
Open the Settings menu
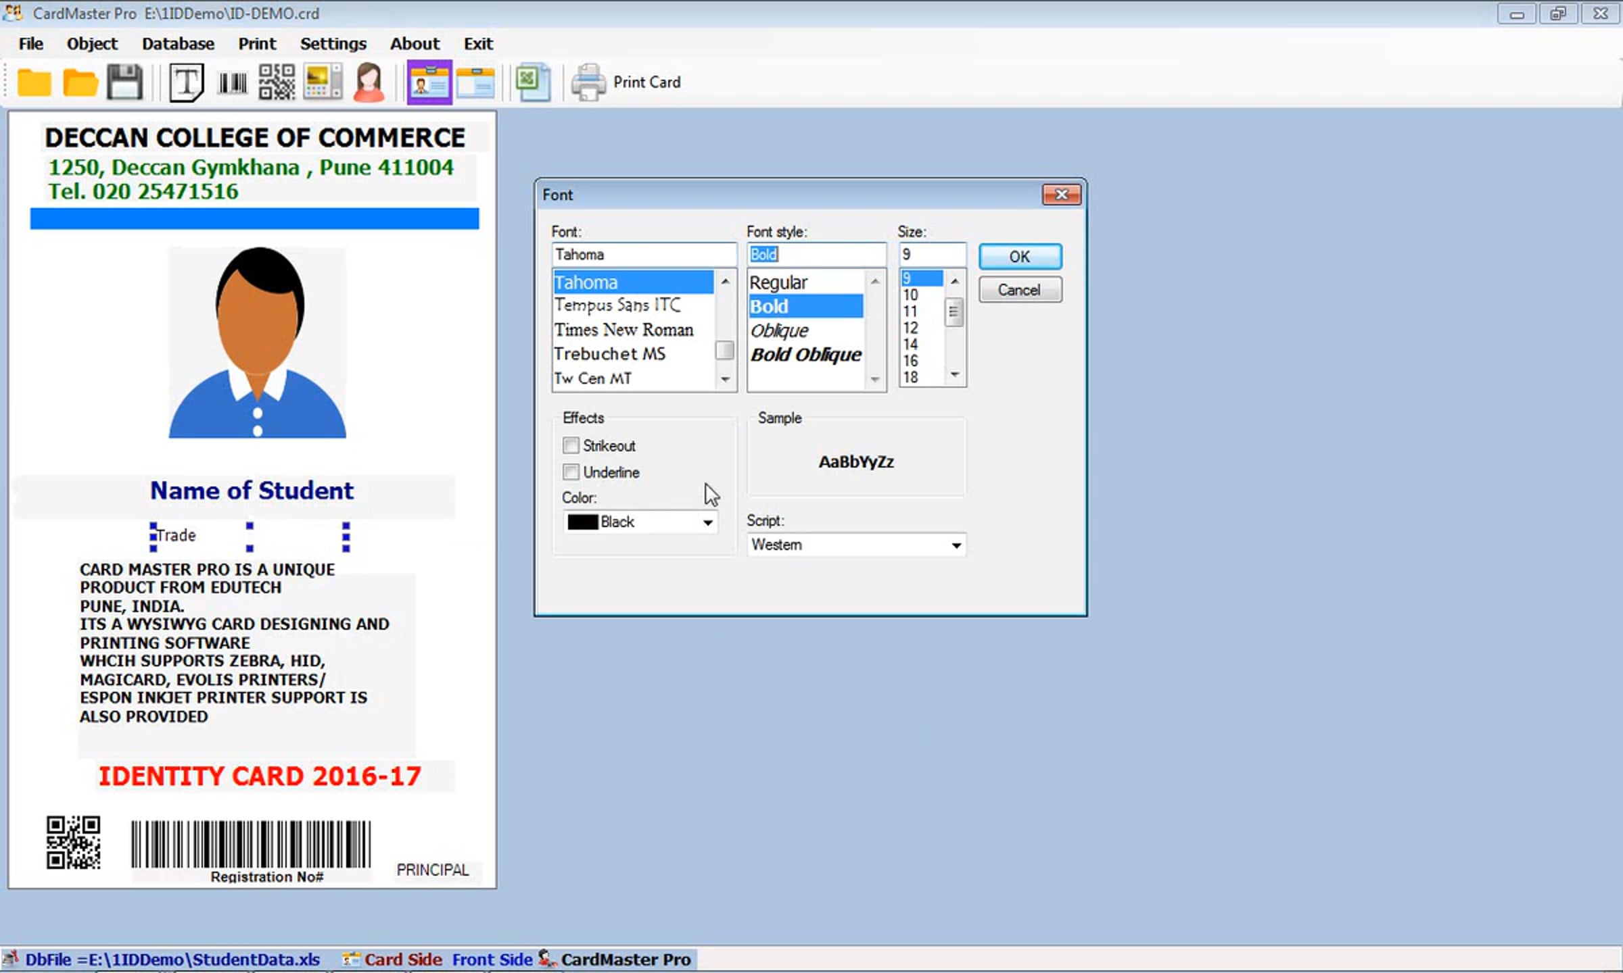tap(333, 44)
